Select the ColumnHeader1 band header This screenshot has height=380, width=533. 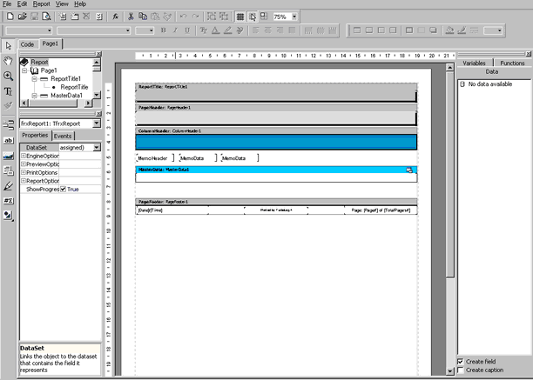(x=276, y=130)
